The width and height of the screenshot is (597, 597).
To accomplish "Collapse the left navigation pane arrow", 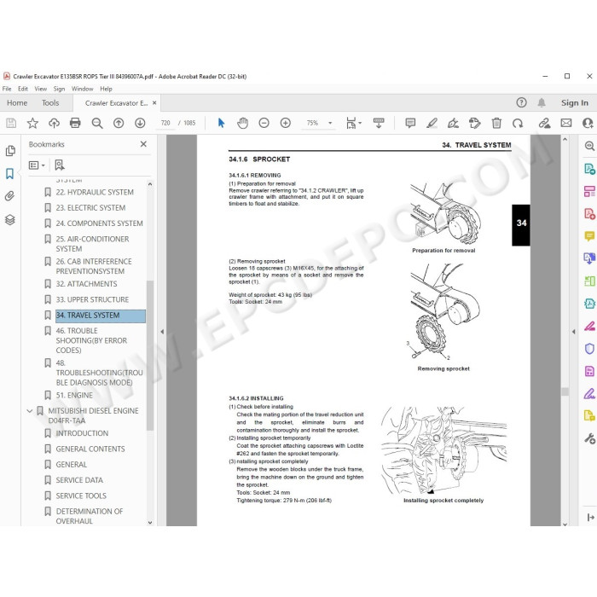I will point(162,332).
